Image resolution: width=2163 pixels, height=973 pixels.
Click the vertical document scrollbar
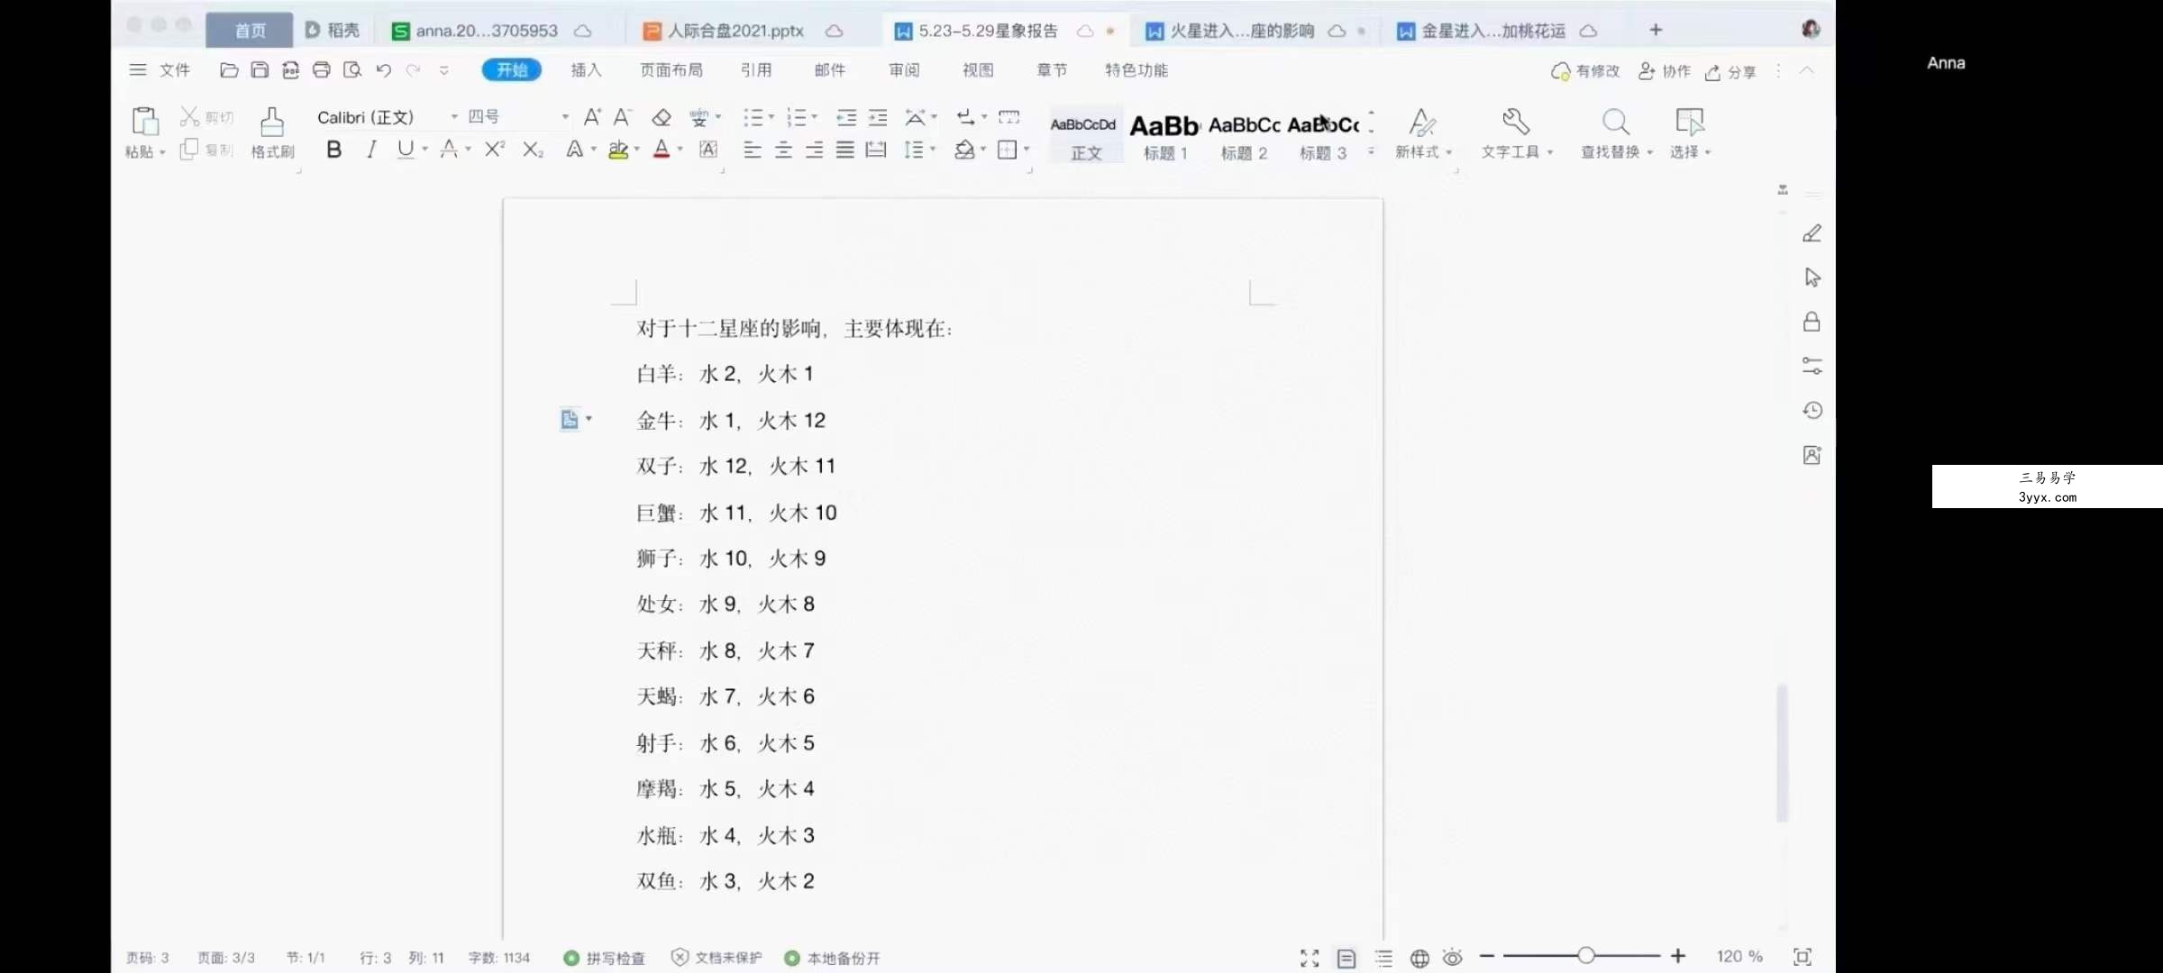pos(1782,752)
